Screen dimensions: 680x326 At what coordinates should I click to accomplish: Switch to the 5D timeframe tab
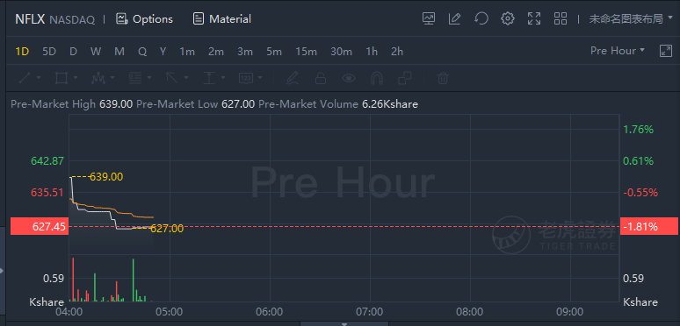pos(49,52)
